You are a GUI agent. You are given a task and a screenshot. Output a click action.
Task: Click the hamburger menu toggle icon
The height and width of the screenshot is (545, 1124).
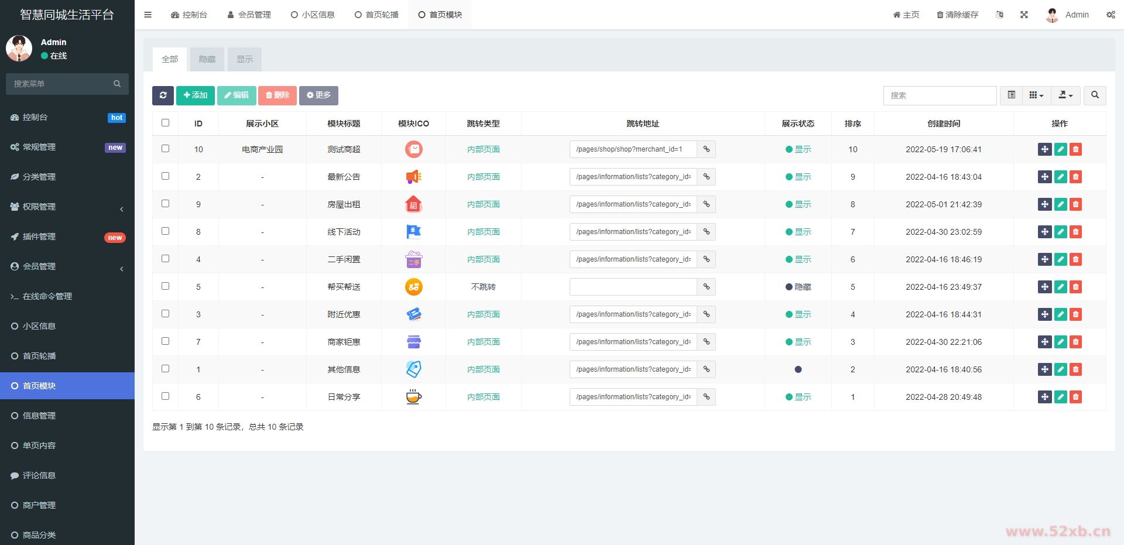(x=148, y=15)
